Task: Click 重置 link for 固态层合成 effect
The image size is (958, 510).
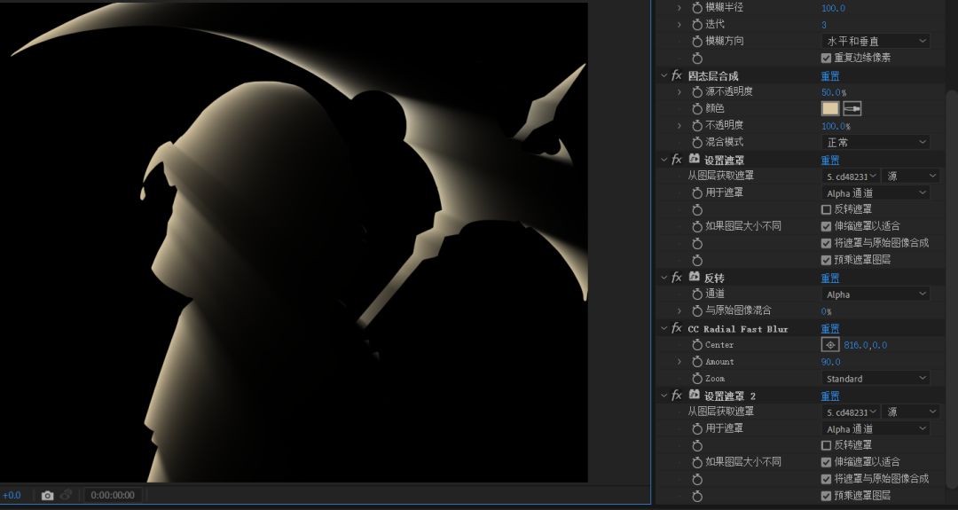Action: pos(830,75)
